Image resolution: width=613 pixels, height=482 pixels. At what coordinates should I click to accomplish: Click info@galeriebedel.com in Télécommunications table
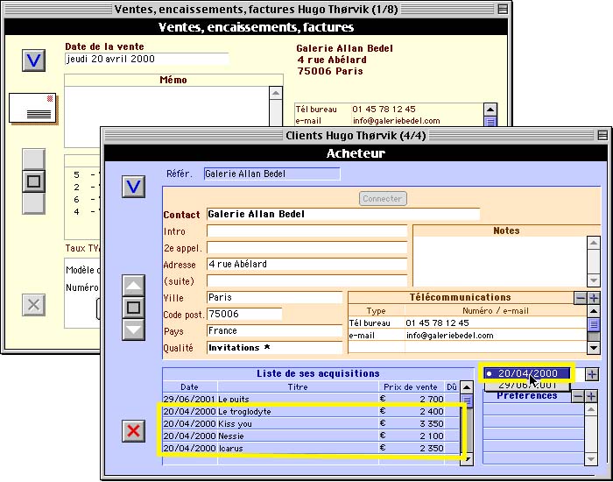coord(449,336)
